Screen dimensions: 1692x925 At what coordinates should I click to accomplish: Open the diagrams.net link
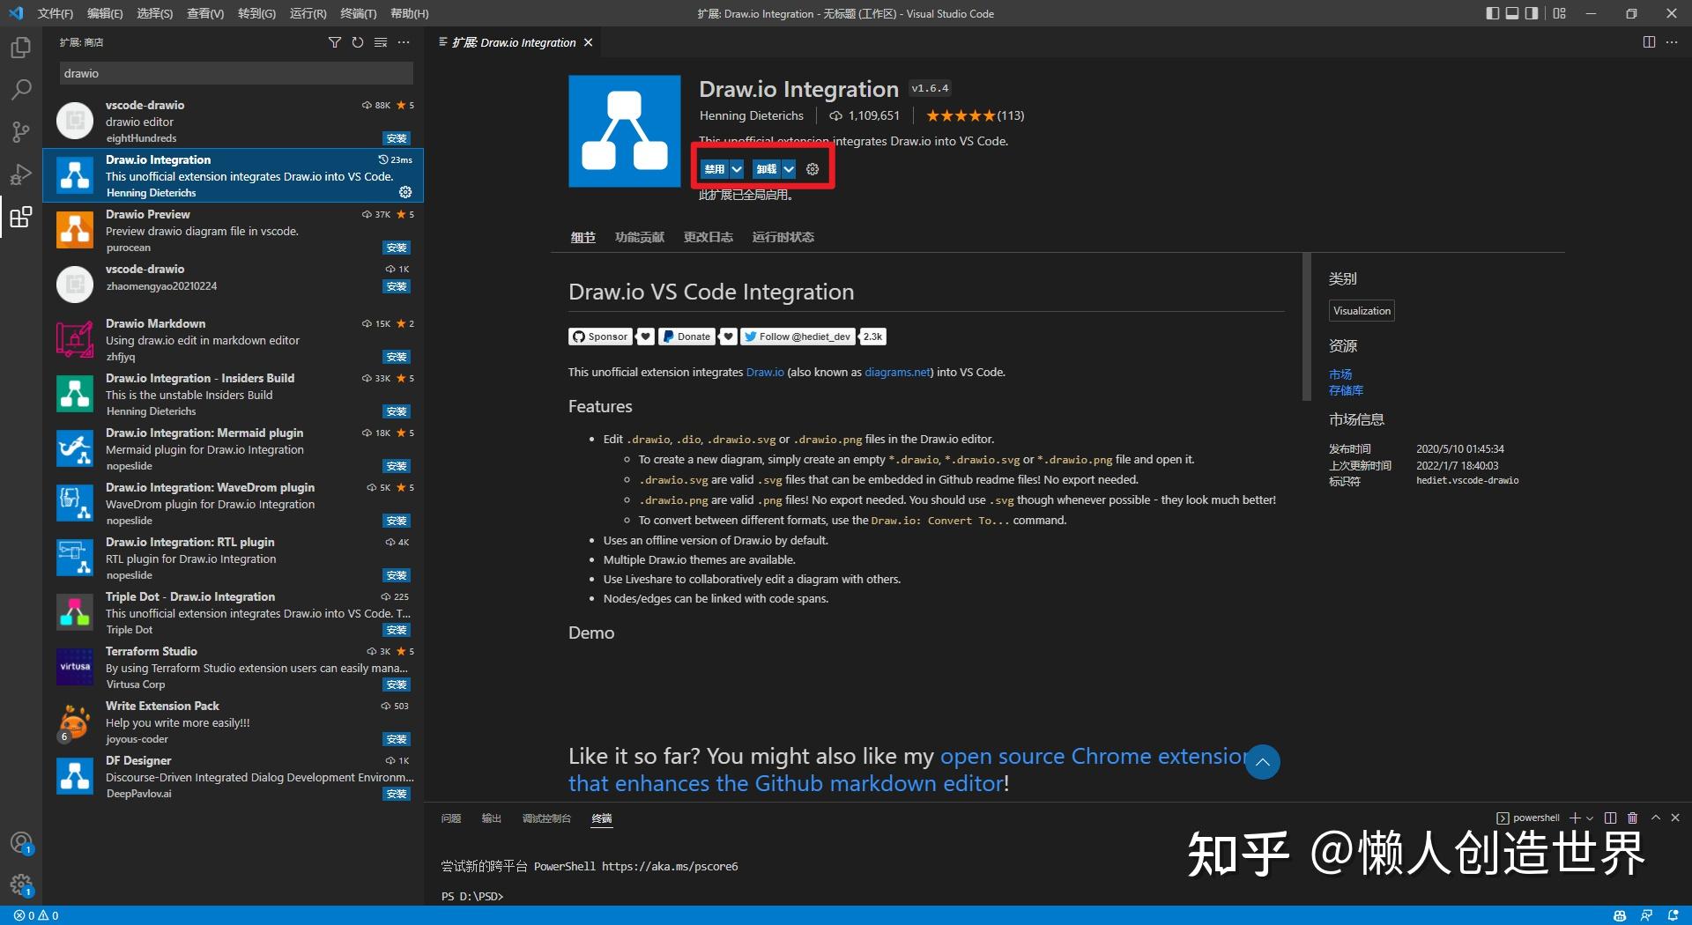coord(897,373)
